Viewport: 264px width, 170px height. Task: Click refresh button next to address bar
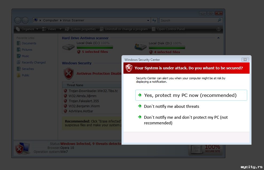coord(154,20)
